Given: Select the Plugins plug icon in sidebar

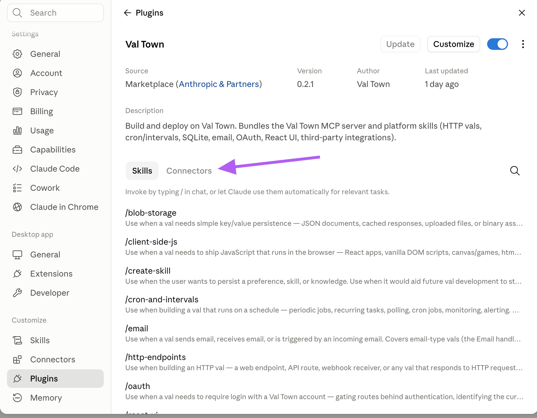Looking at the screenshot, I should coord(17,379).
